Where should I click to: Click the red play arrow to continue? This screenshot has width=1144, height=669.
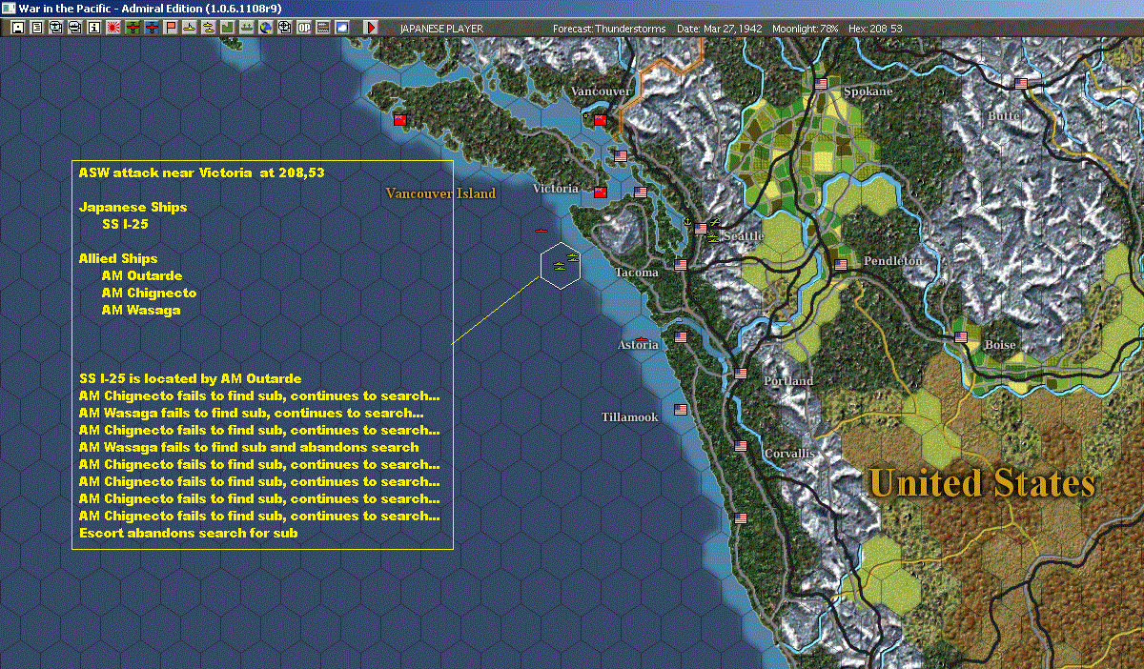(371, 28)
